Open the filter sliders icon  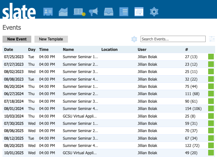(x=212, y=39)
